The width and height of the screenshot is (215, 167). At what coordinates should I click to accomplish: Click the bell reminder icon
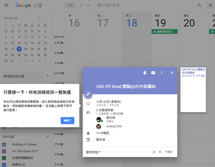(x=88, y=133)
